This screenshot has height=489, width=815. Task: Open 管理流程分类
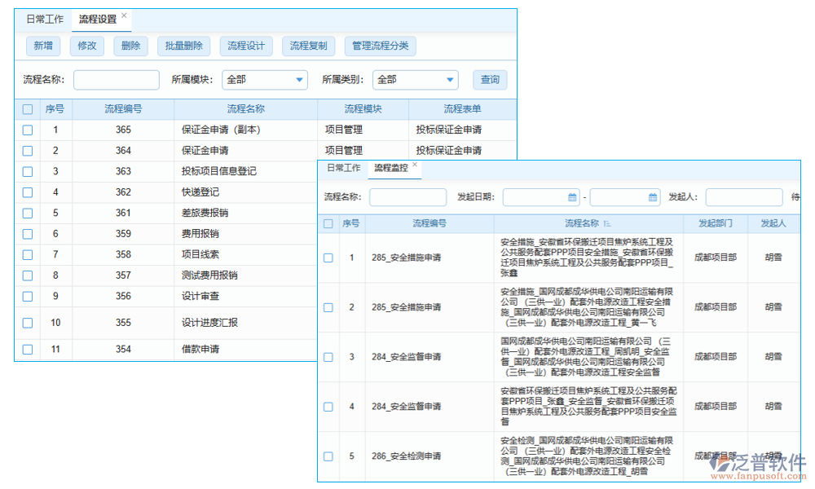click(x=380, y=46)
